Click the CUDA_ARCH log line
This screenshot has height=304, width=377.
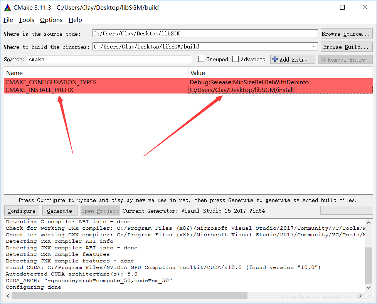click(89, 281)
